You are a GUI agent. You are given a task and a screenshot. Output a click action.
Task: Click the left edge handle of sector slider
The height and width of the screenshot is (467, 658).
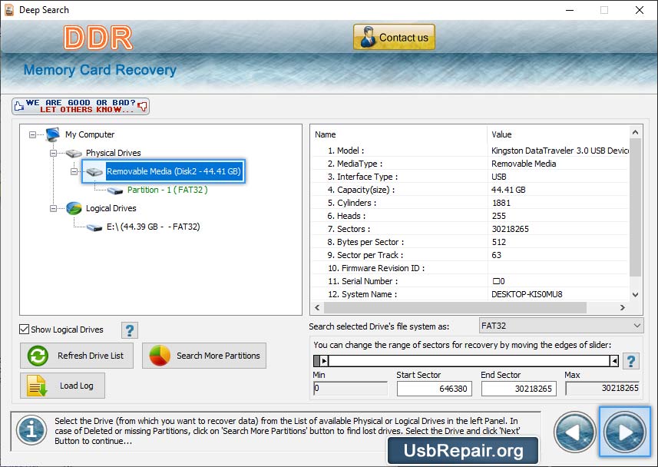coord(323,361)
